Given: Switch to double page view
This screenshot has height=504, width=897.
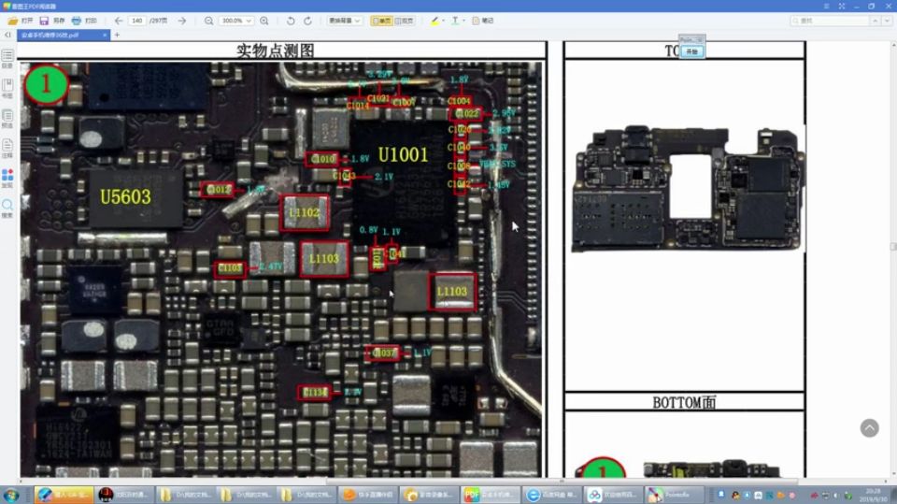Looking at the screenshot, I should (x=405, y=21).
